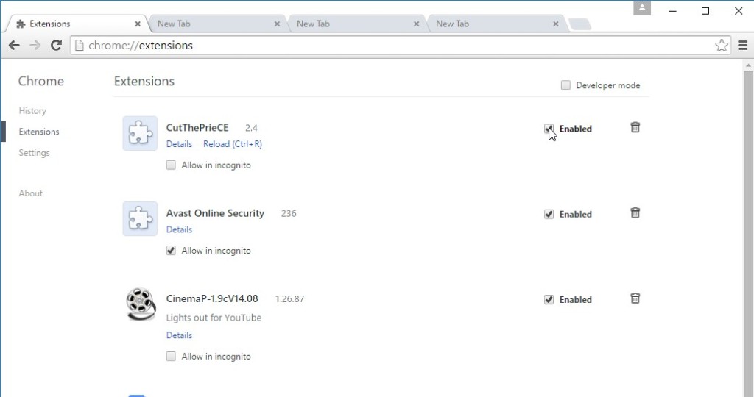Click version number 236
754x397 pixels.
tap(289, 214)
